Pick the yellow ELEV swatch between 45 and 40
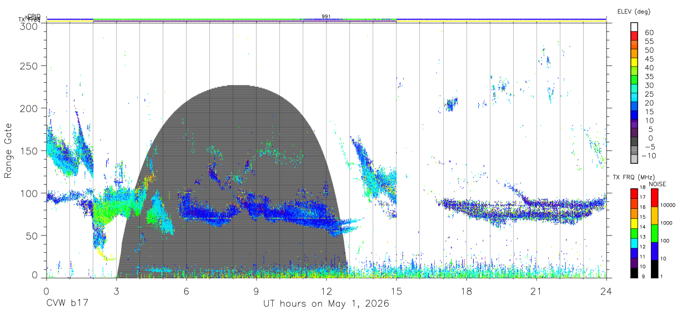 (634, 63)
